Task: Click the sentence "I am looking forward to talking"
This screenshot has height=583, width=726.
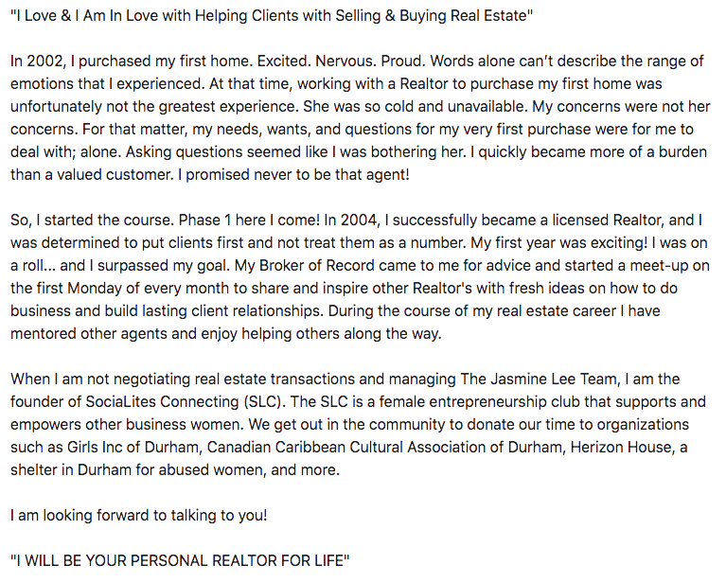Action: [x=138, y=515]
